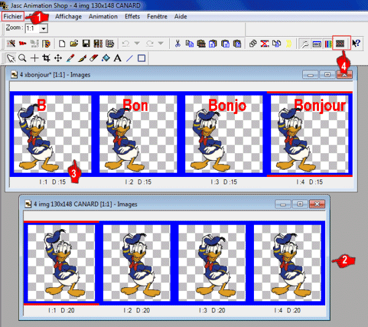The height and width of the screenshot is (327, 368).
Task: Cut the selected frames with scissors
Action: pyautogui.click(x=178, y=43)
